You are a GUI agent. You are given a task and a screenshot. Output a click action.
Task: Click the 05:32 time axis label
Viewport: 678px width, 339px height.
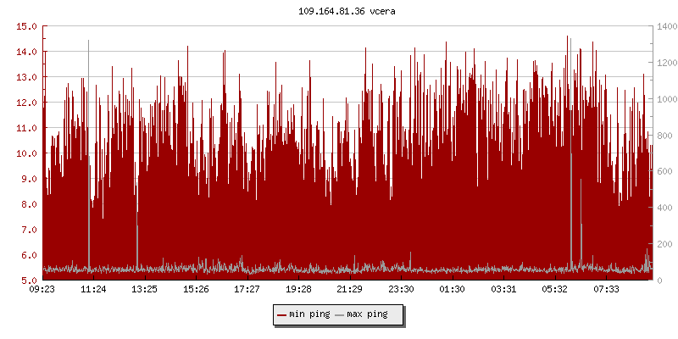coord(554,290)
